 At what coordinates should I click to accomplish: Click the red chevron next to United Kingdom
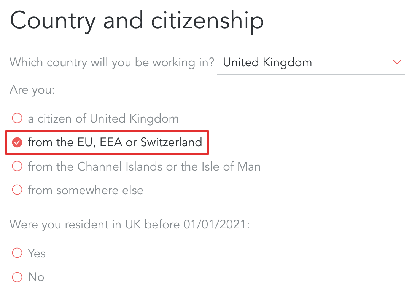(x=397, y=62)
